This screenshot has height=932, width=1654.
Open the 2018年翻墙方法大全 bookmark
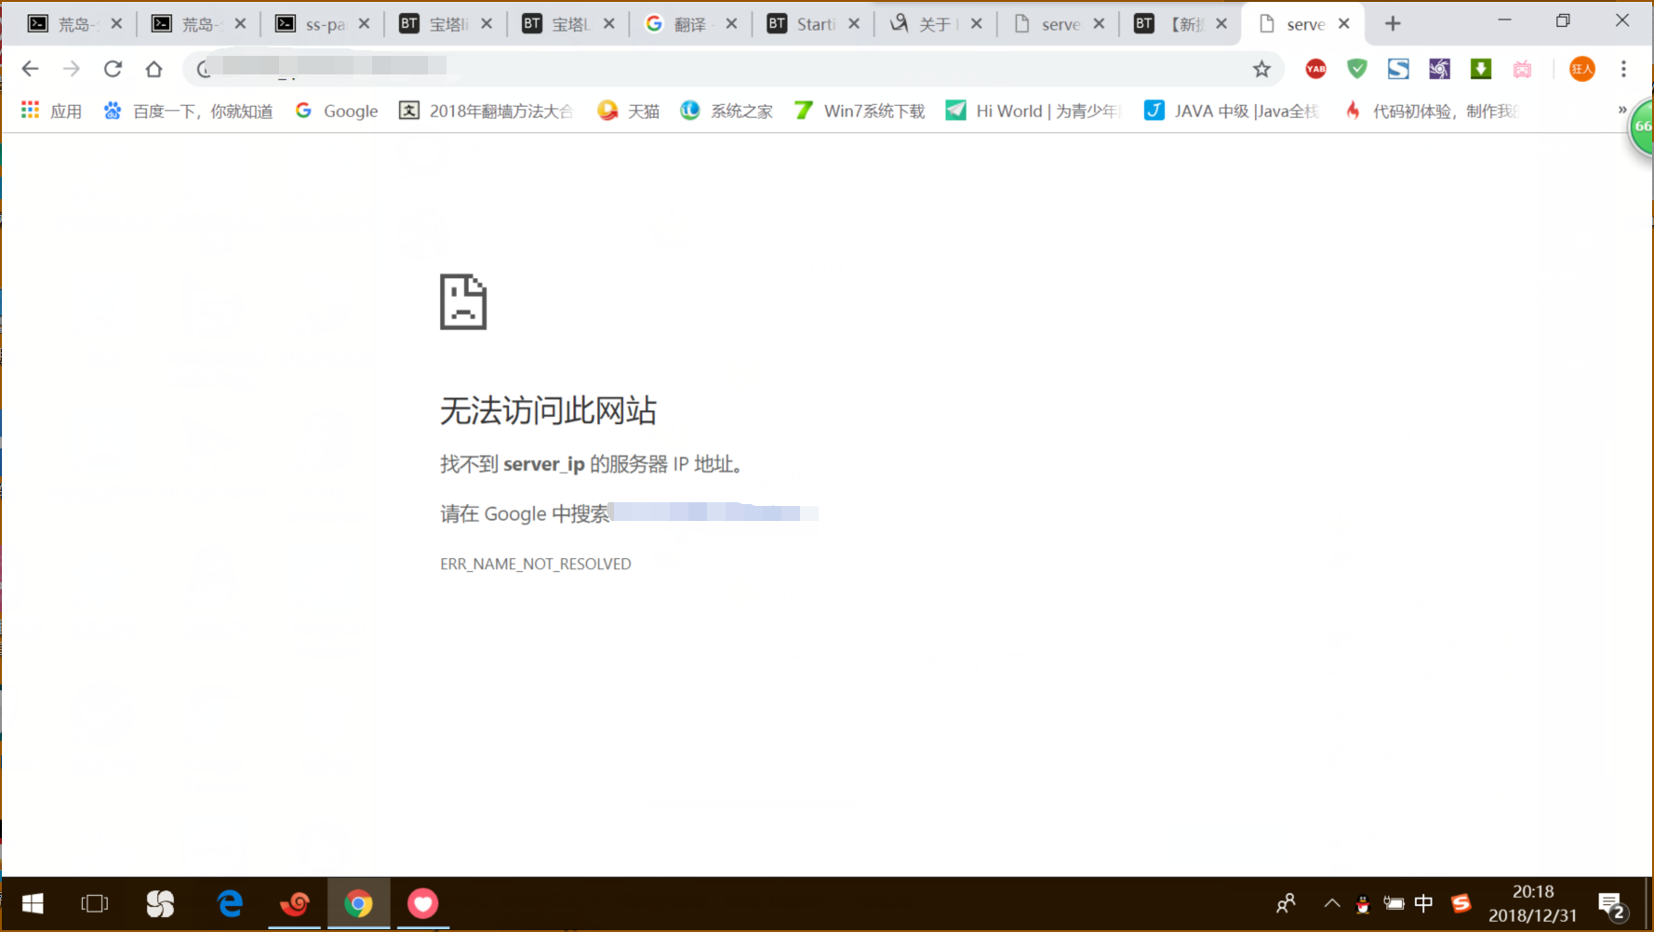tap(487, 111)
